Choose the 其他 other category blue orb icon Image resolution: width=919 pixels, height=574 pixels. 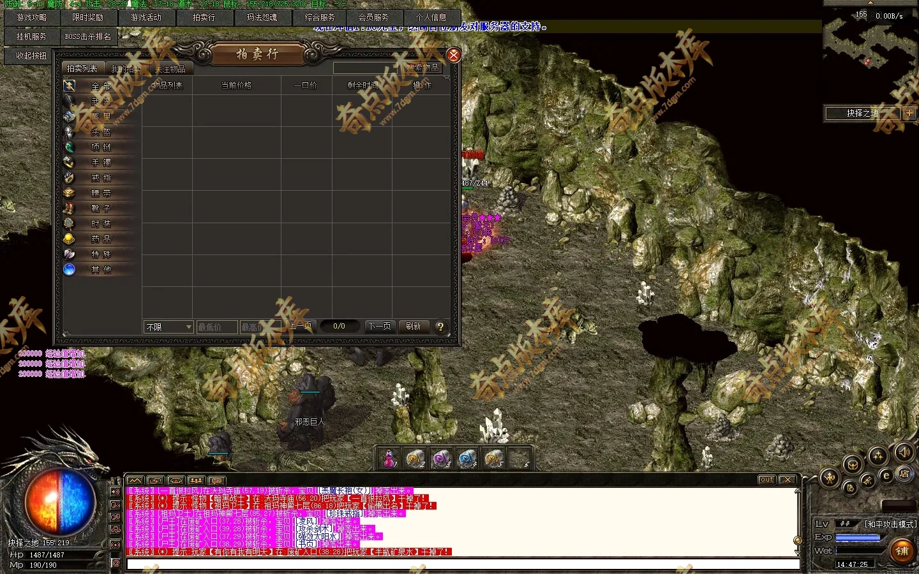(70, 269)
